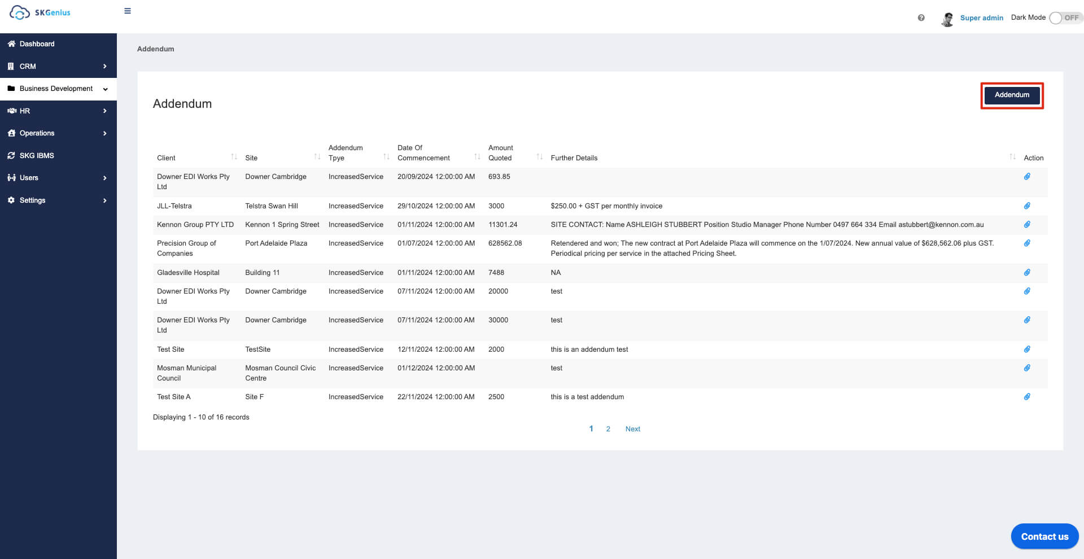Open attachment icon for TestSite row

1027,350
